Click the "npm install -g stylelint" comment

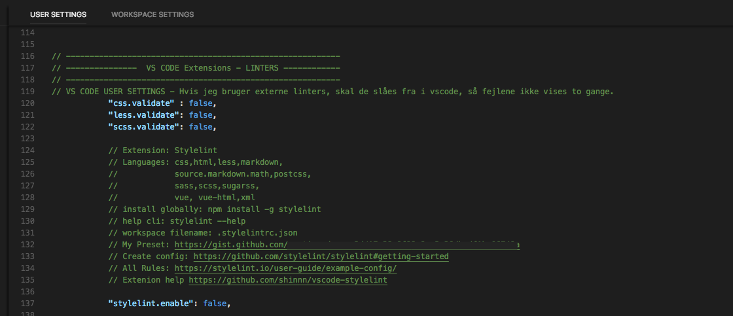click(215, 209)
